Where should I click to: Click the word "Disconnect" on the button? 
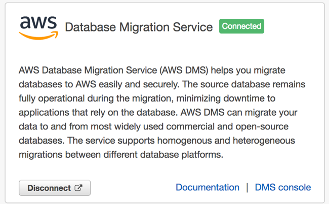coord(49,188)
